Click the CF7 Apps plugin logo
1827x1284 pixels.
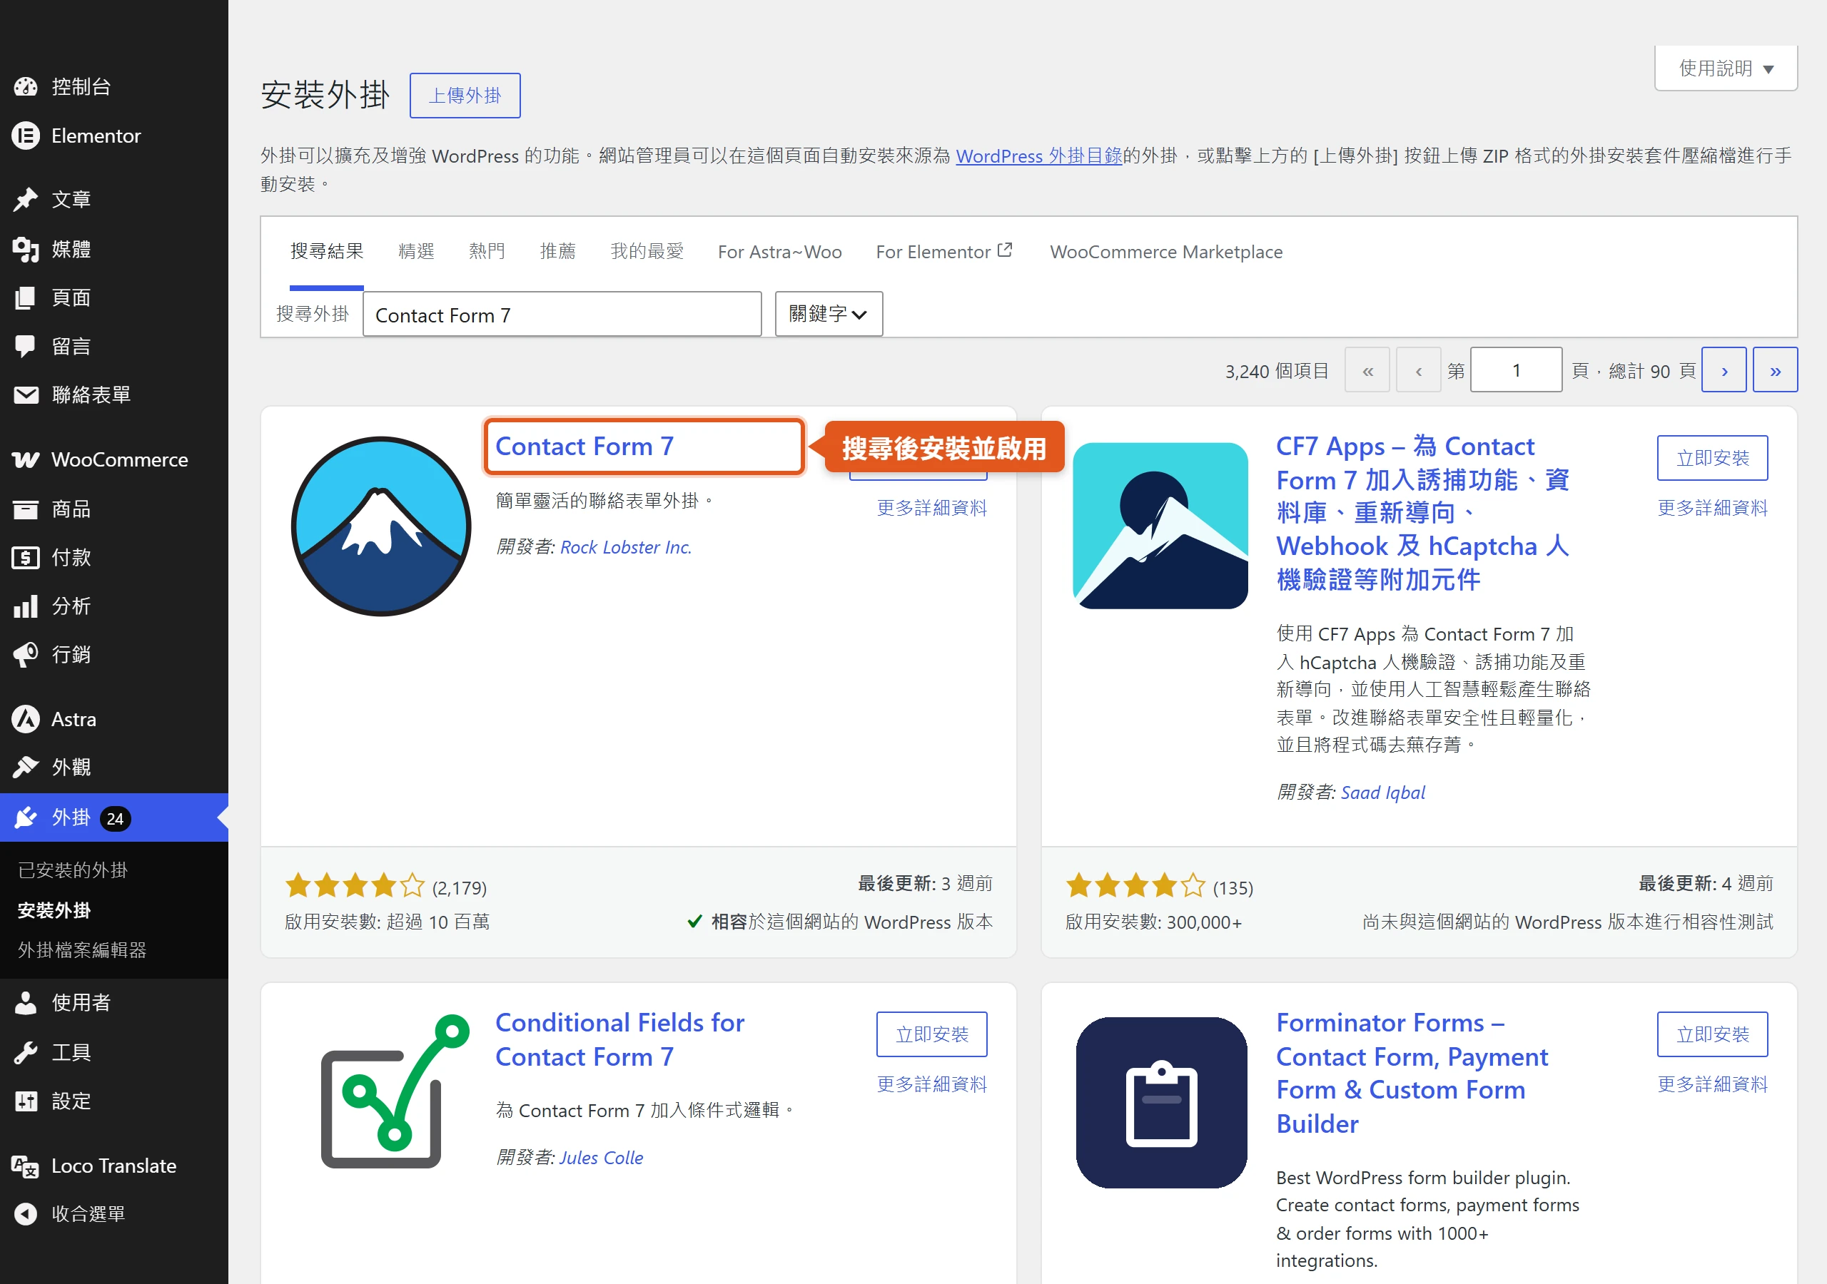click(1160, 526)
